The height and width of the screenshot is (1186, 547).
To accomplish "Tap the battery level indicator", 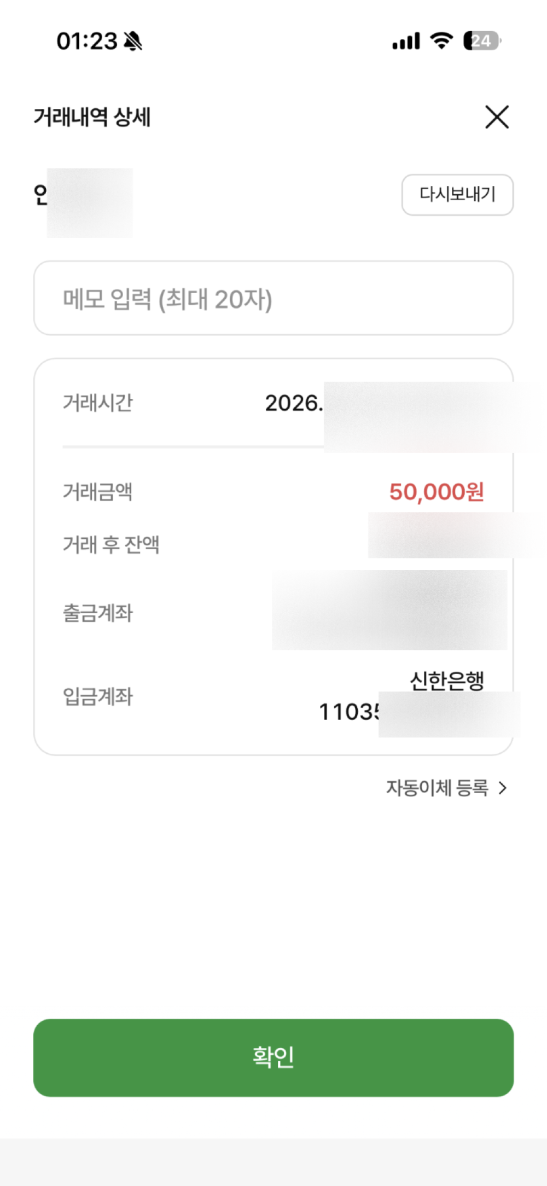I will pyautogui.click(x=481, y=41).
